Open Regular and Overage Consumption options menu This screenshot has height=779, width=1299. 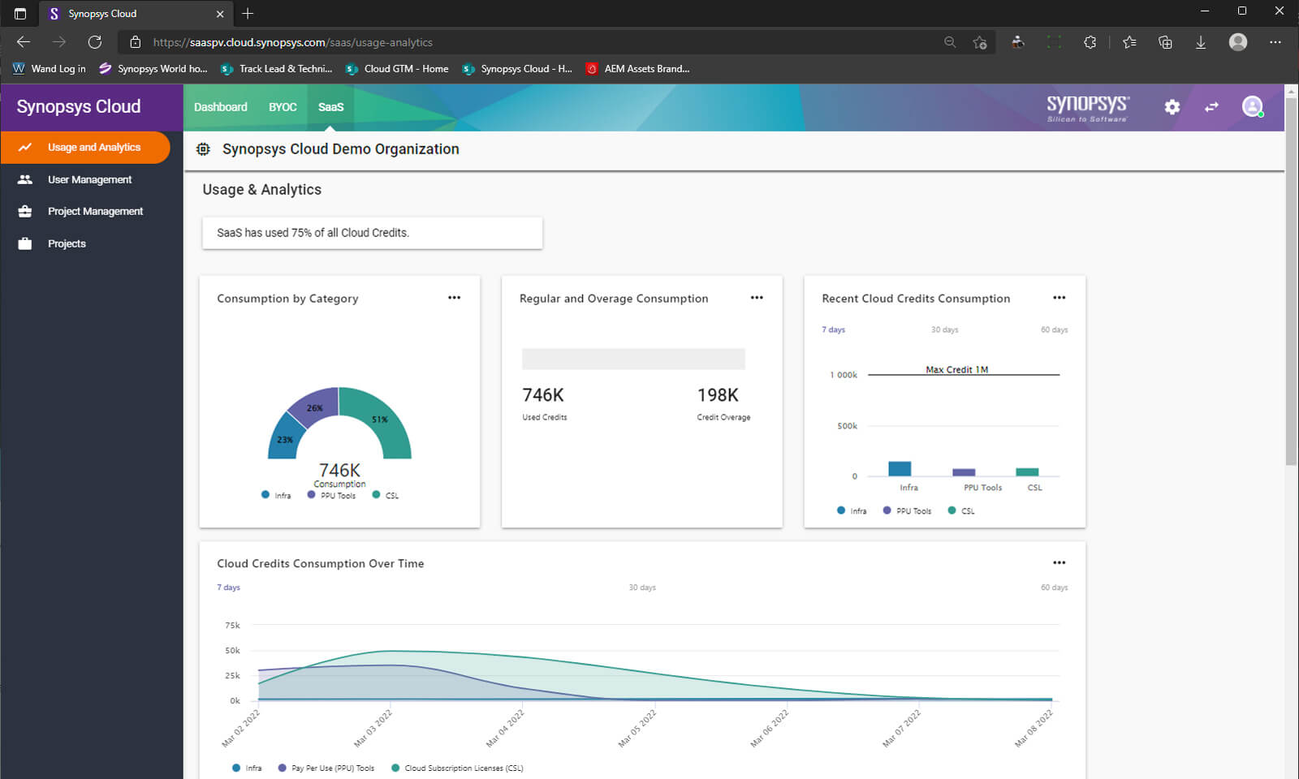757,298
